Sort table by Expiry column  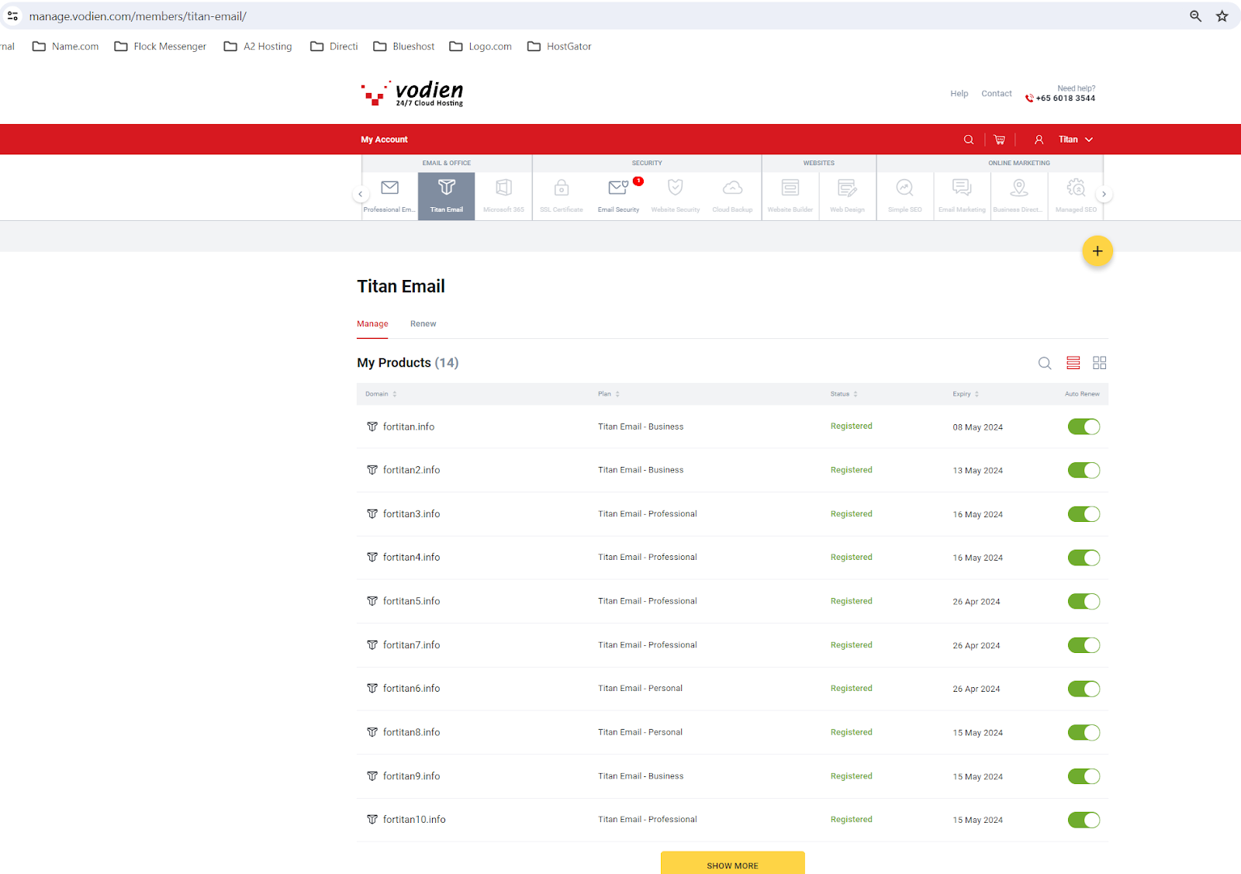coord(966,394)
